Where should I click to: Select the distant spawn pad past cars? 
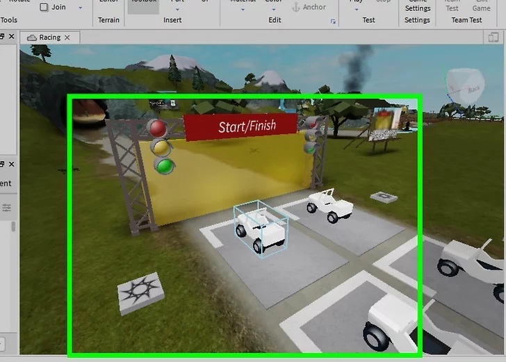tap(384, 197)
